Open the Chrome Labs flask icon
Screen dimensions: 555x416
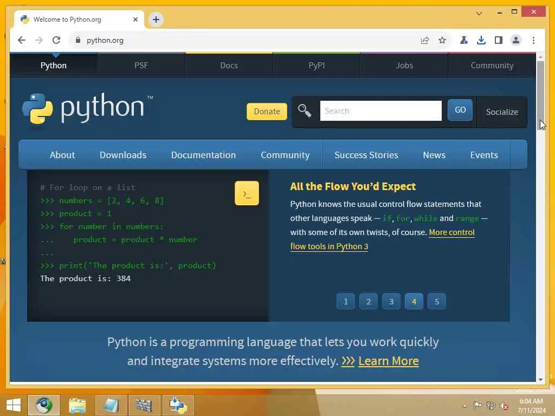click(x=464, y=40)
